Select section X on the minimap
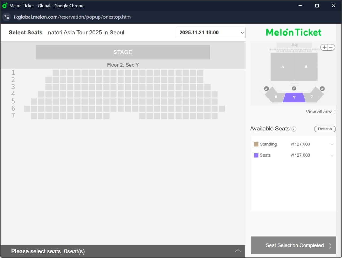 276,97
